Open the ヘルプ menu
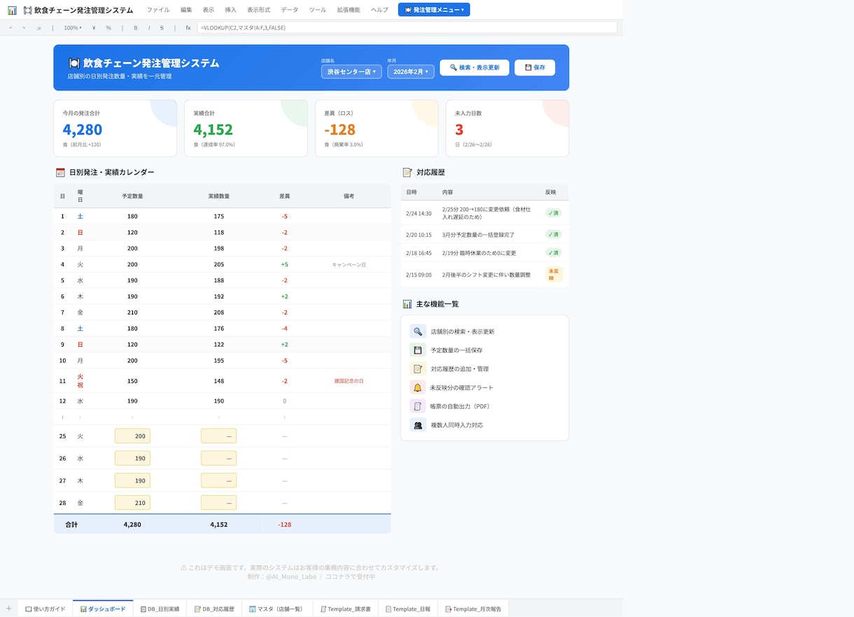Screen dimensions: 854x617 pyautogui.click(x=380, y=10)
